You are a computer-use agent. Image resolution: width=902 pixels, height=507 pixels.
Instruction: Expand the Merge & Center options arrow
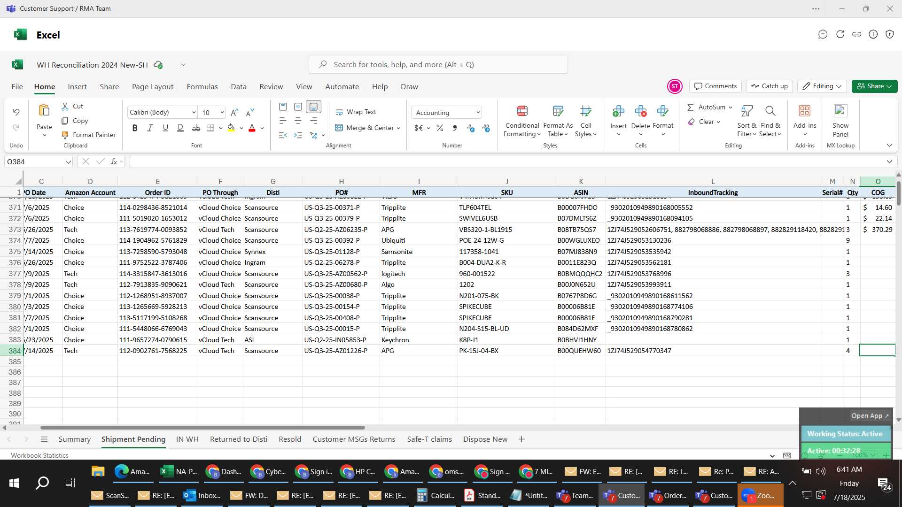pos(398,128)
